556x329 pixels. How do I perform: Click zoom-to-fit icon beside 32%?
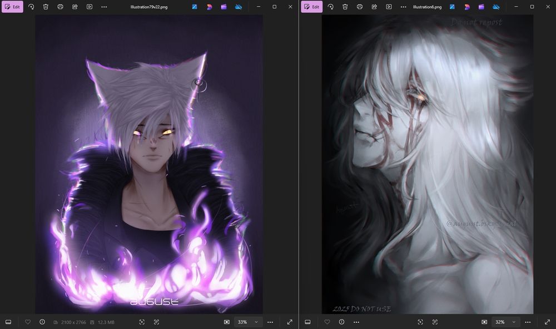coord(484,322)
